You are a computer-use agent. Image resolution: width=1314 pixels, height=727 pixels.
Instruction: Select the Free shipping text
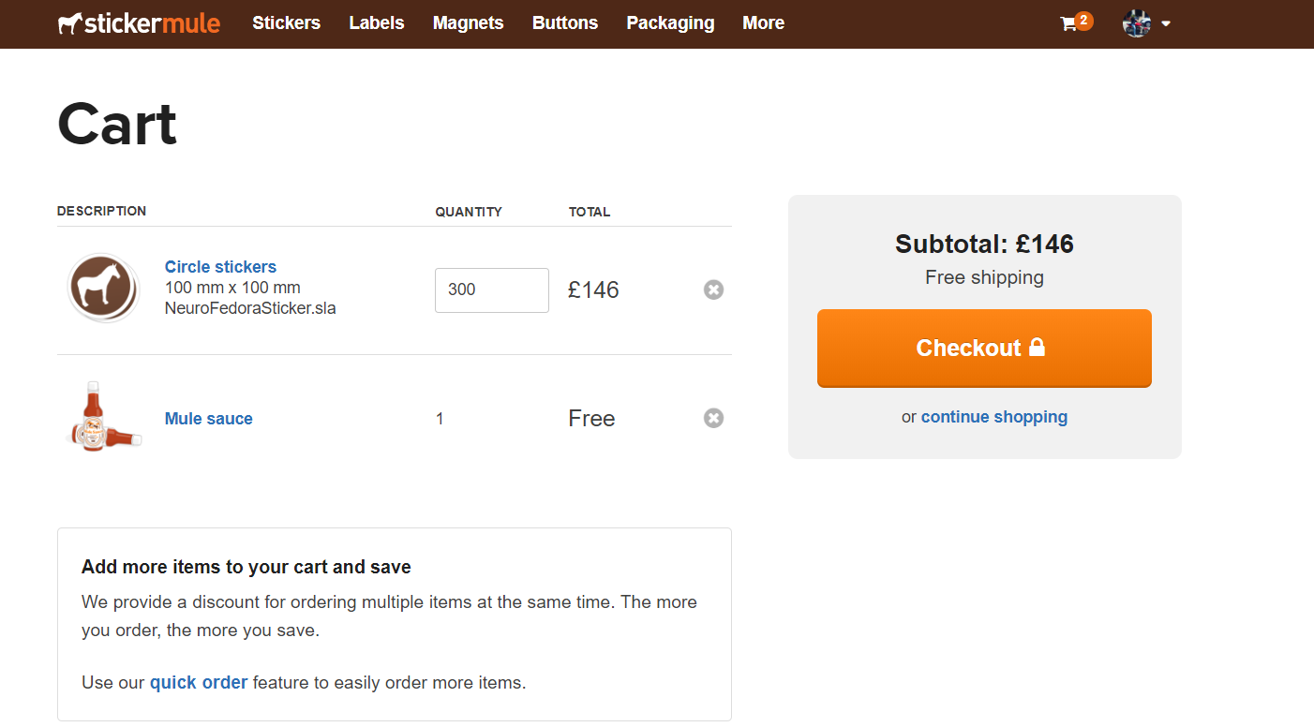[984, 277]
